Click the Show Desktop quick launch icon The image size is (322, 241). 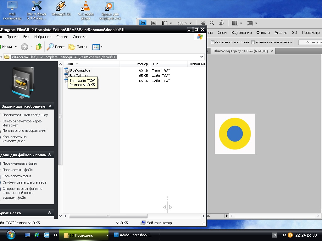click(x=27, y=235)
